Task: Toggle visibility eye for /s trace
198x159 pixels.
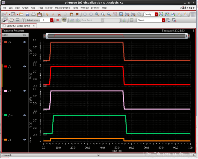Action: click(25, 140)
